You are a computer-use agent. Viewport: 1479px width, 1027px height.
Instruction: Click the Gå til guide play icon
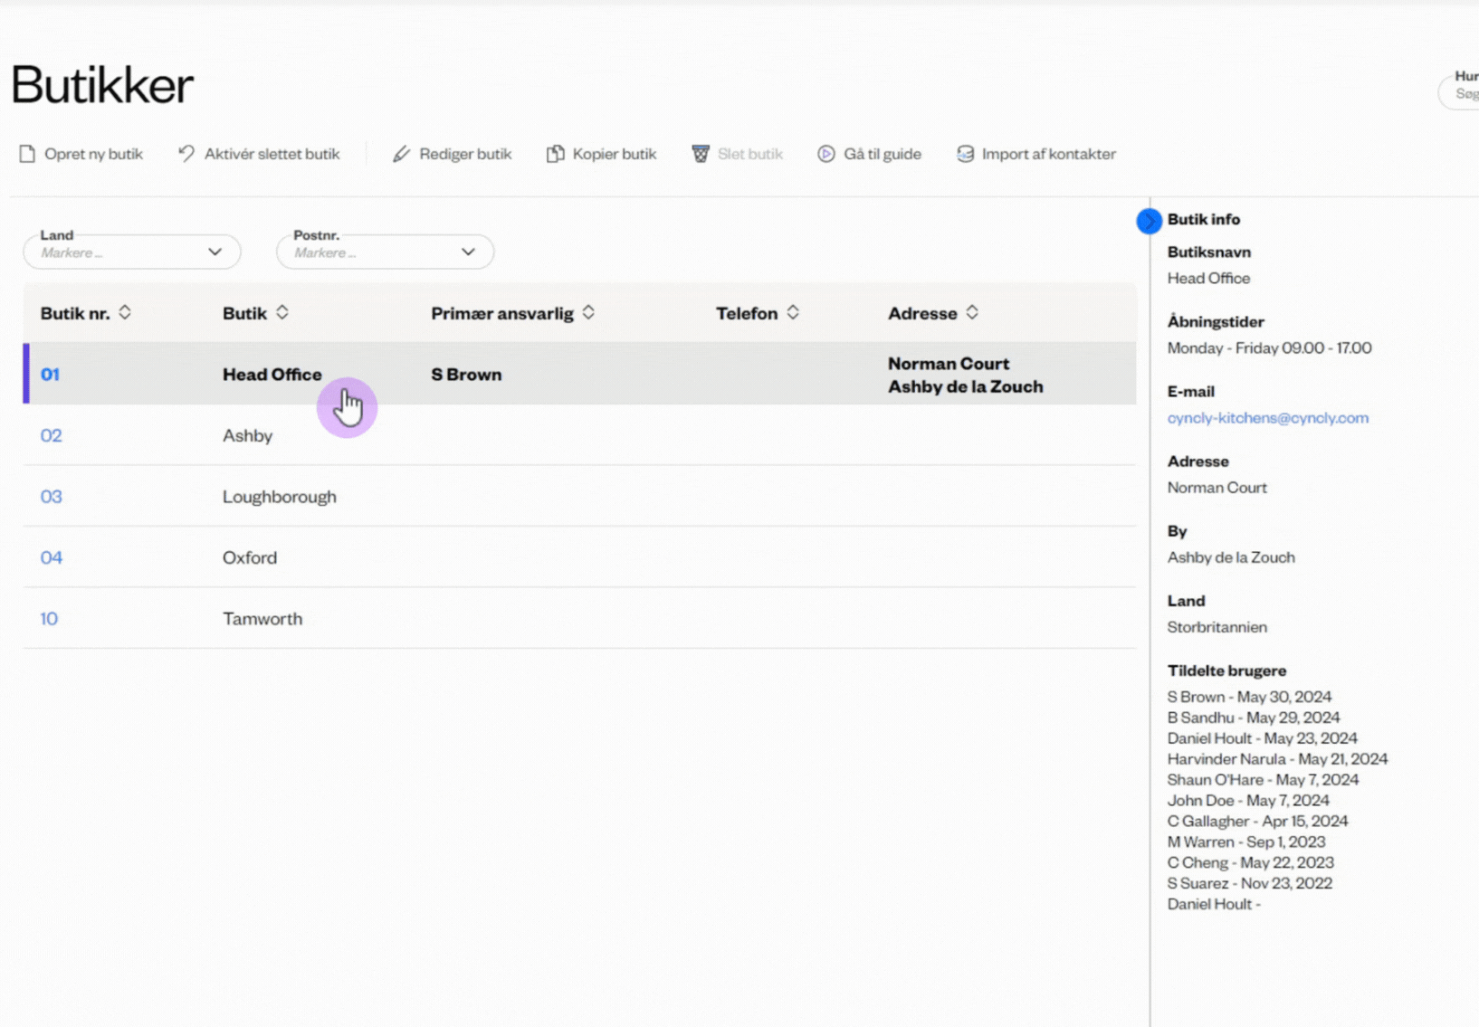point(826,154)
